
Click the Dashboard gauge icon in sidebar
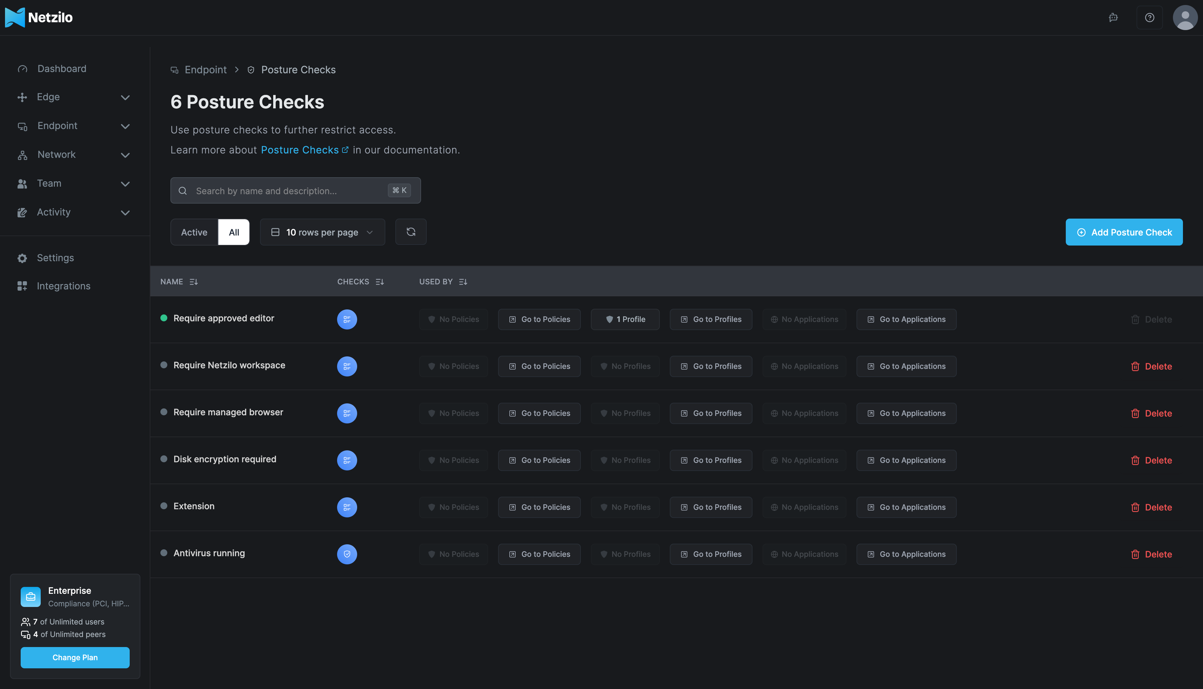[x=22, y=69]
